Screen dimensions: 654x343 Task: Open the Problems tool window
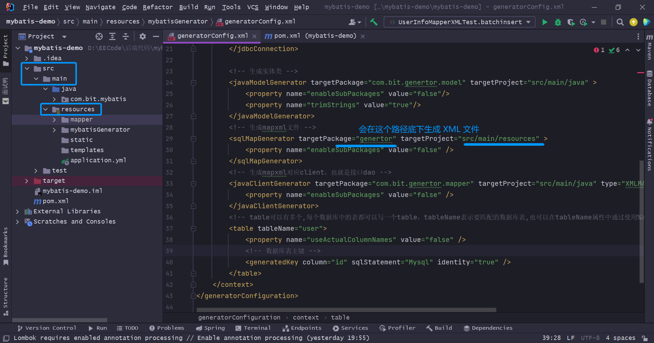(x=167, y=328)
